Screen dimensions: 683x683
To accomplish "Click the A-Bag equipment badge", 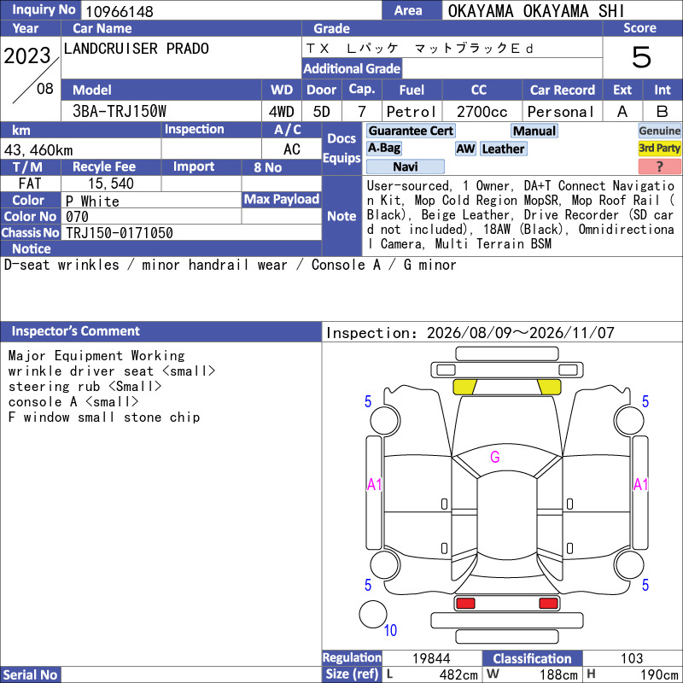I will coord(383,148).
